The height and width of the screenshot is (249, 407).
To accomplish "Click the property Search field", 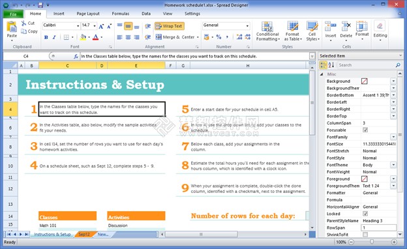I will (x=366, y=65).
